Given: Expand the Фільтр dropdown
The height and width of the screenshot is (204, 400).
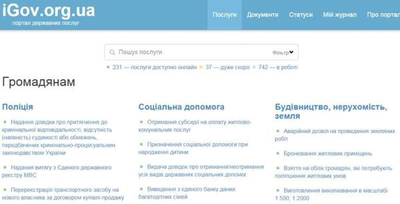Looking at the screenshot, I should 283,52.
